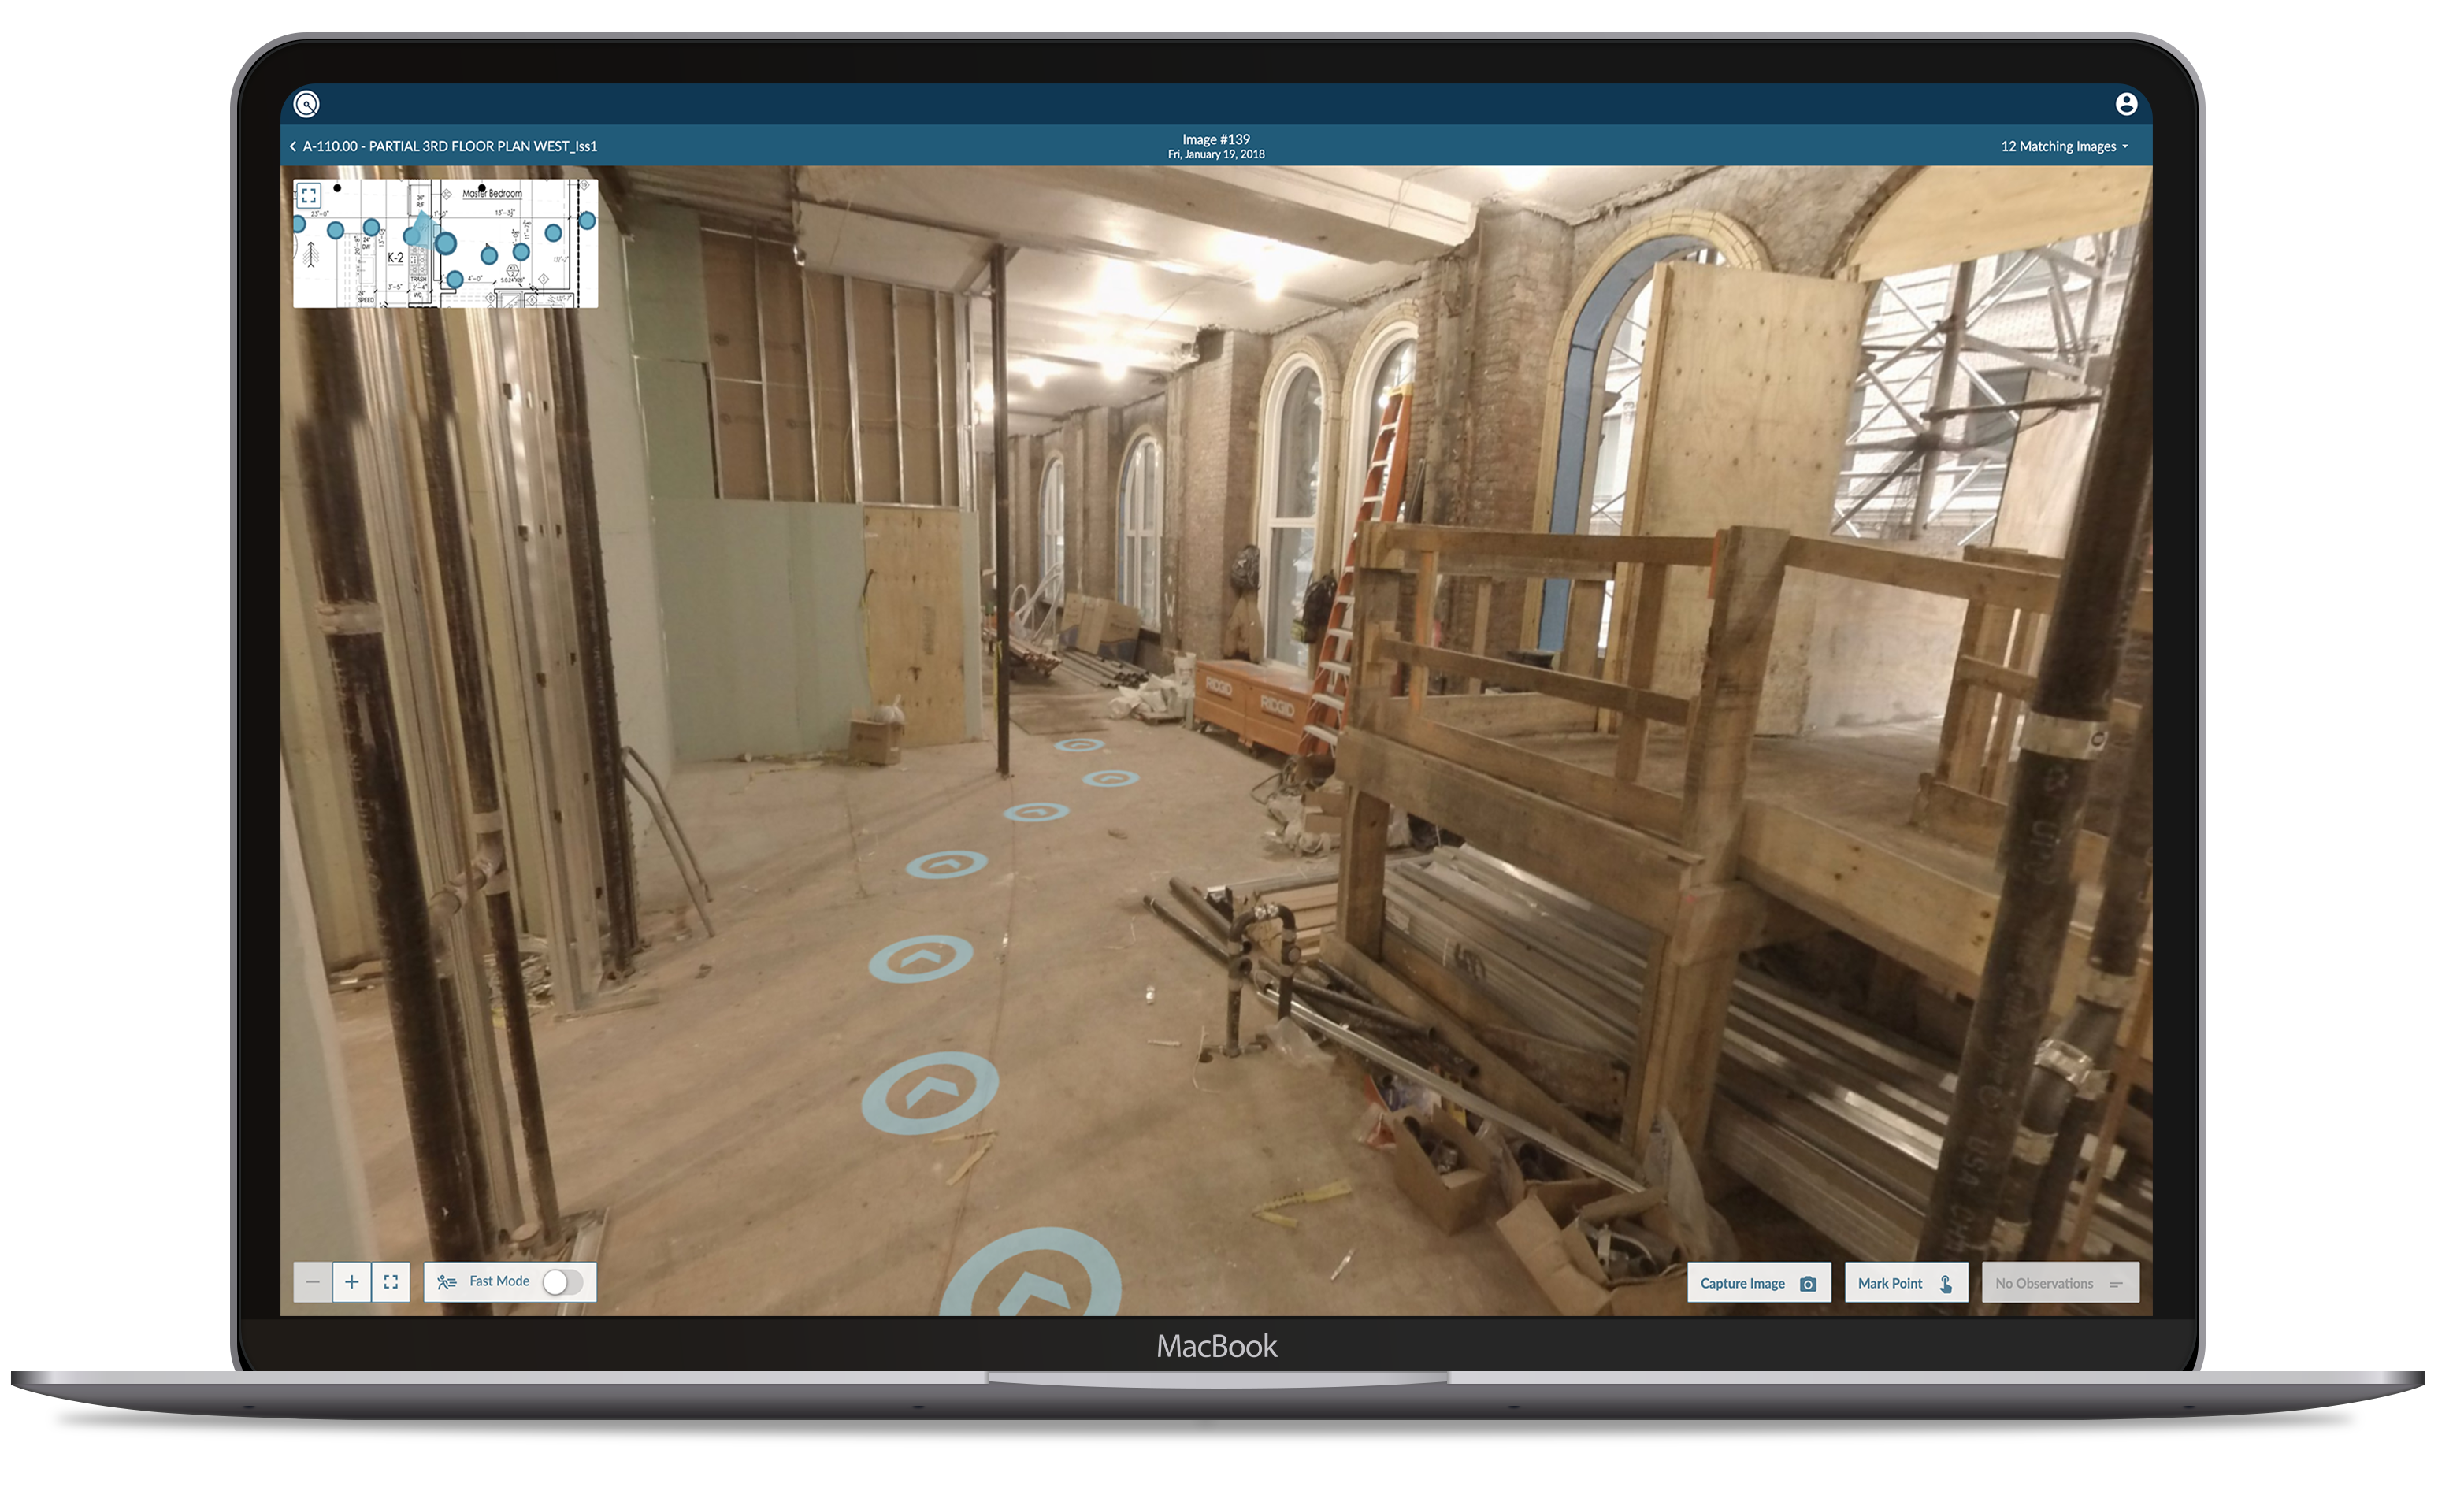Select minimap dot under the 23'-0" dimension
Viewport: 2464px width, 1498px height.
pyautogui.click(x=336, y=230)
